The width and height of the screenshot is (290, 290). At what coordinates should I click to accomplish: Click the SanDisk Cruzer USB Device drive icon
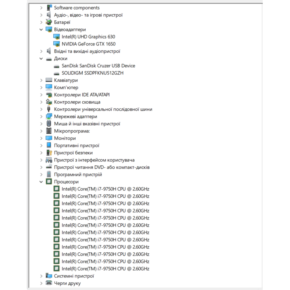point(57,66)
